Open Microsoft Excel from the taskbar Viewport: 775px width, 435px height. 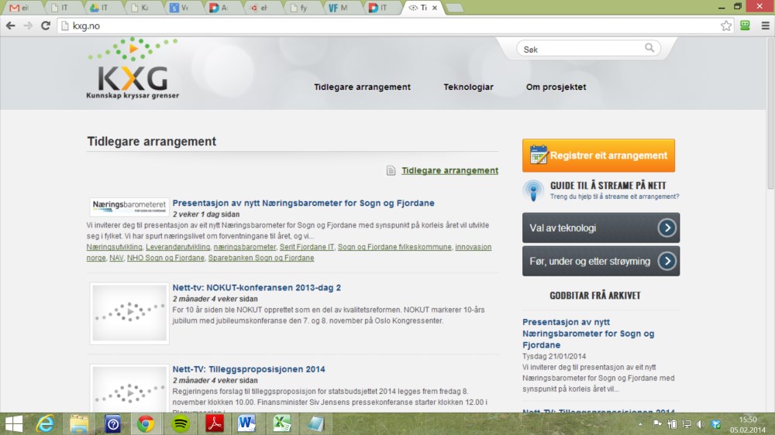pyautogui.click(x=282, y=423)
